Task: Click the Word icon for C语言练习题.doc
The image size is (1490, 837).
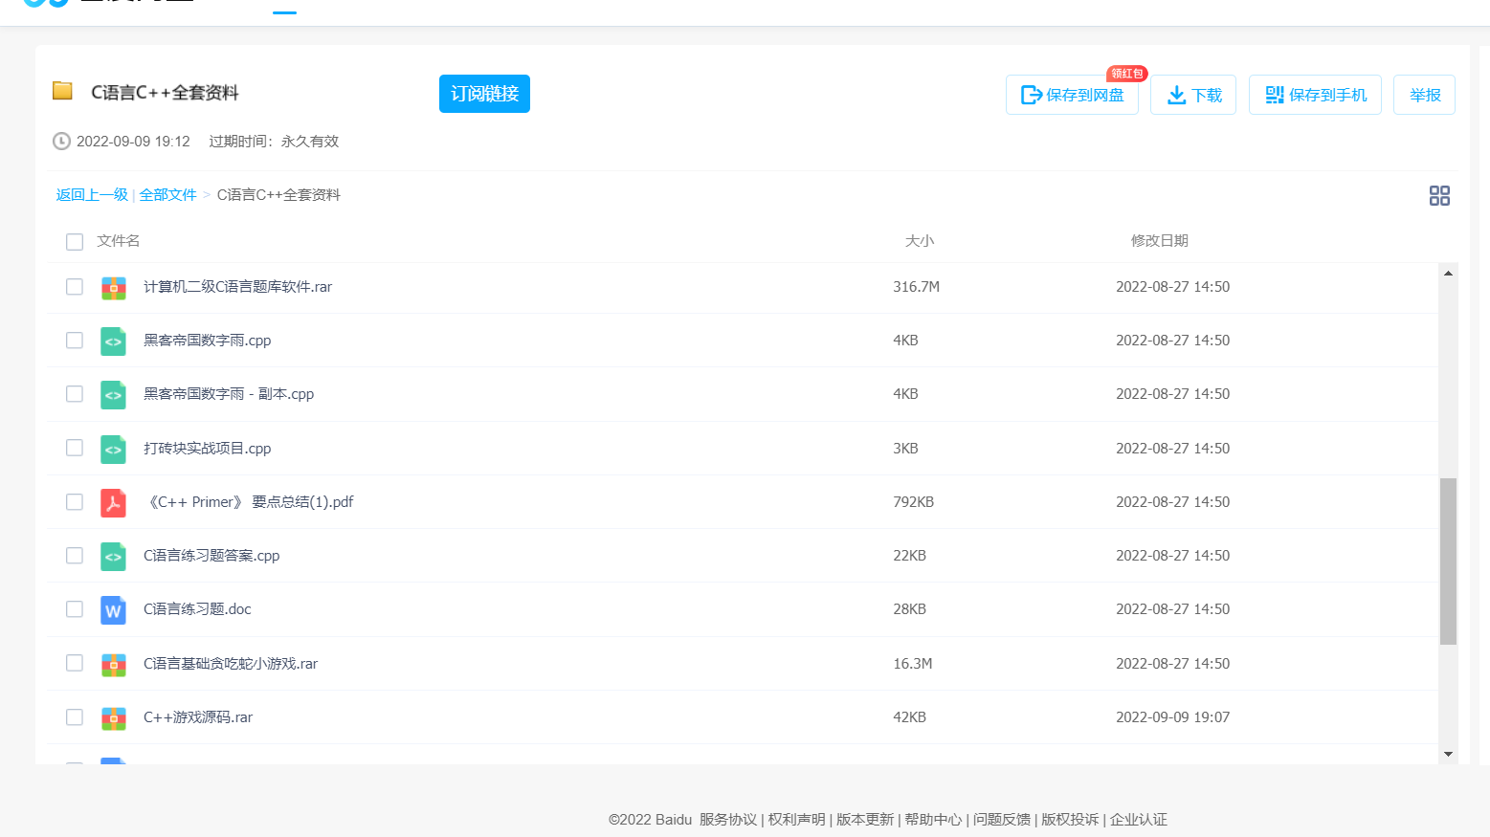Action: [x=114, y=609]
